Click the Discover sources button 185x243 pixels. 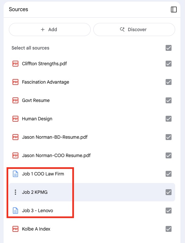[x=134, y=30]
